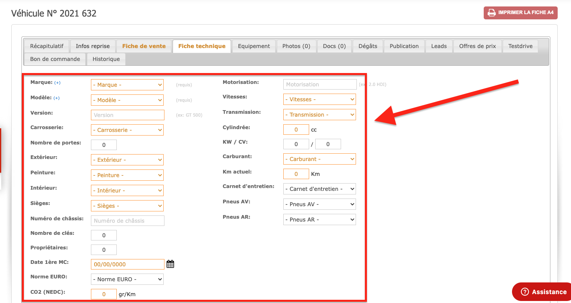Open the Vitesses dropdown
571x303 pixels.
320,99
